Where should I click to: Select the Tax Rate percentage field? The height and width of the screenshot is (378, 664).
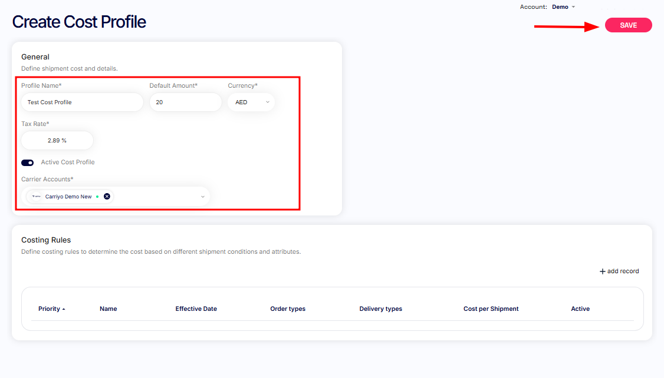(57, 141)
